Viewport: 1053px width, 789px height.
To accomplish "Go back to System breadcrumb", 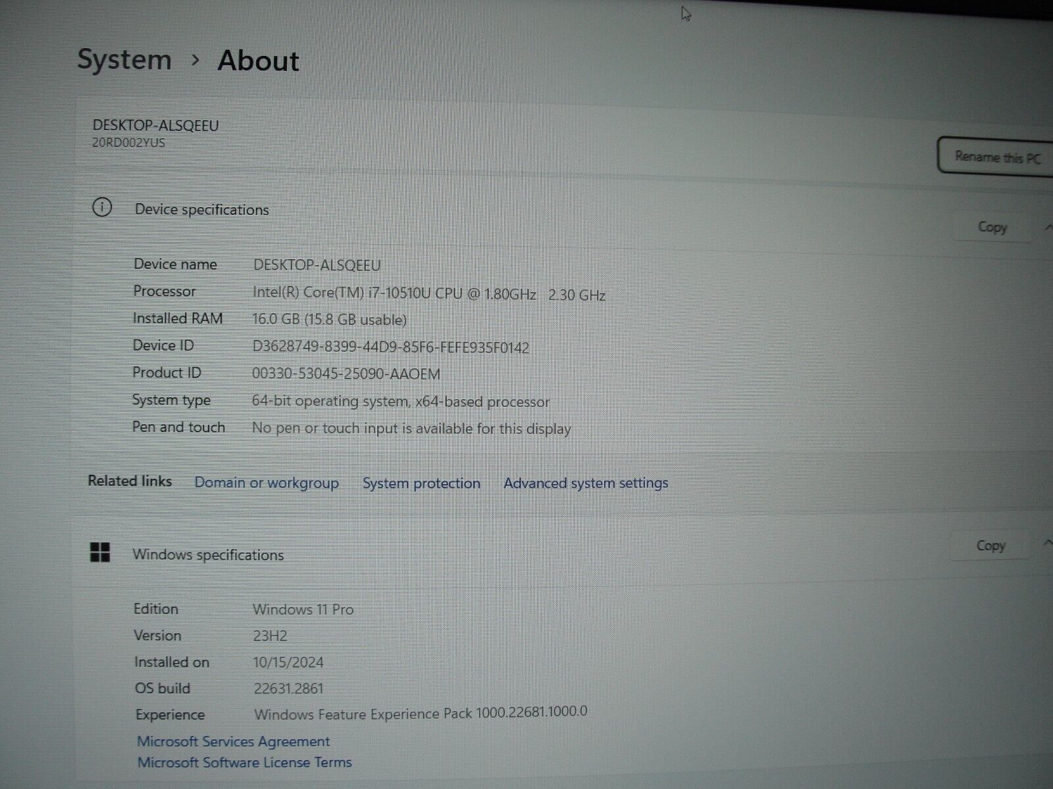I will click(124, 59).
